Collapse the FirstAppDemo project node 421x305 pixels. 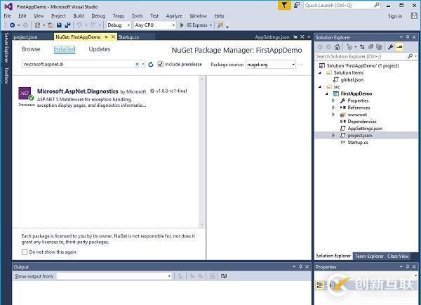pyautogui.click(x=327, y=94)
